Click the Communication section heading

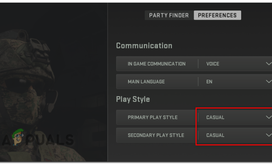tap(144, 46)
